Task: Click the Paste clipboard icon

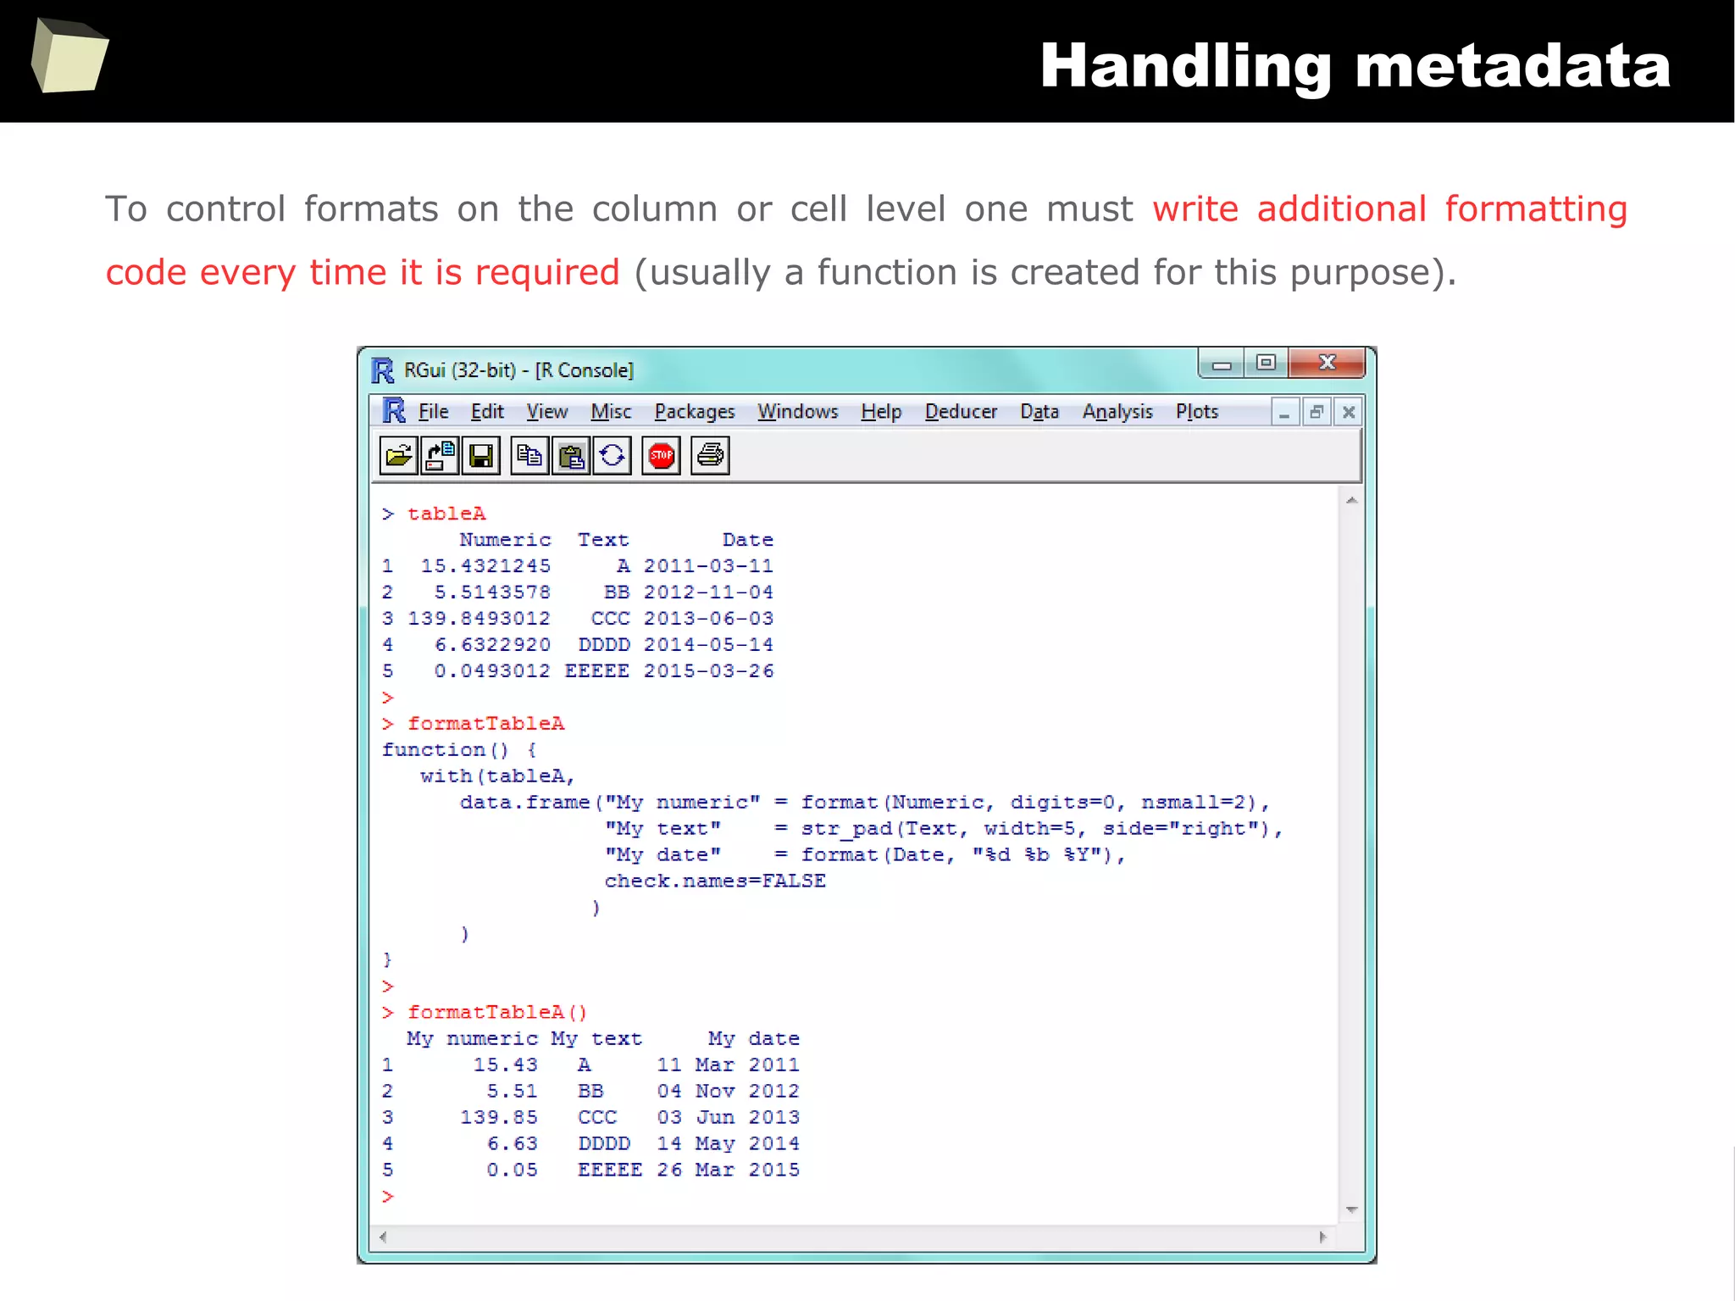Action: tap(572, 456)
